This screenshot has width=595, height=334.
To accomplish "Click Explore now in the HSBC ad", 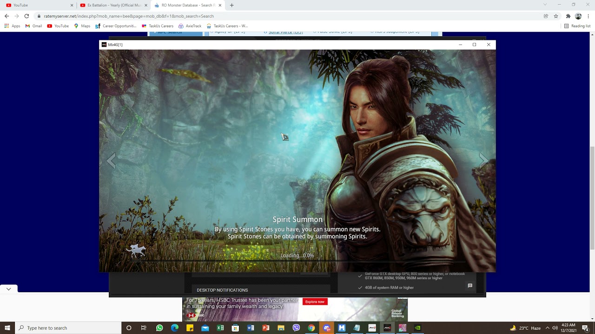I will 315,302.
